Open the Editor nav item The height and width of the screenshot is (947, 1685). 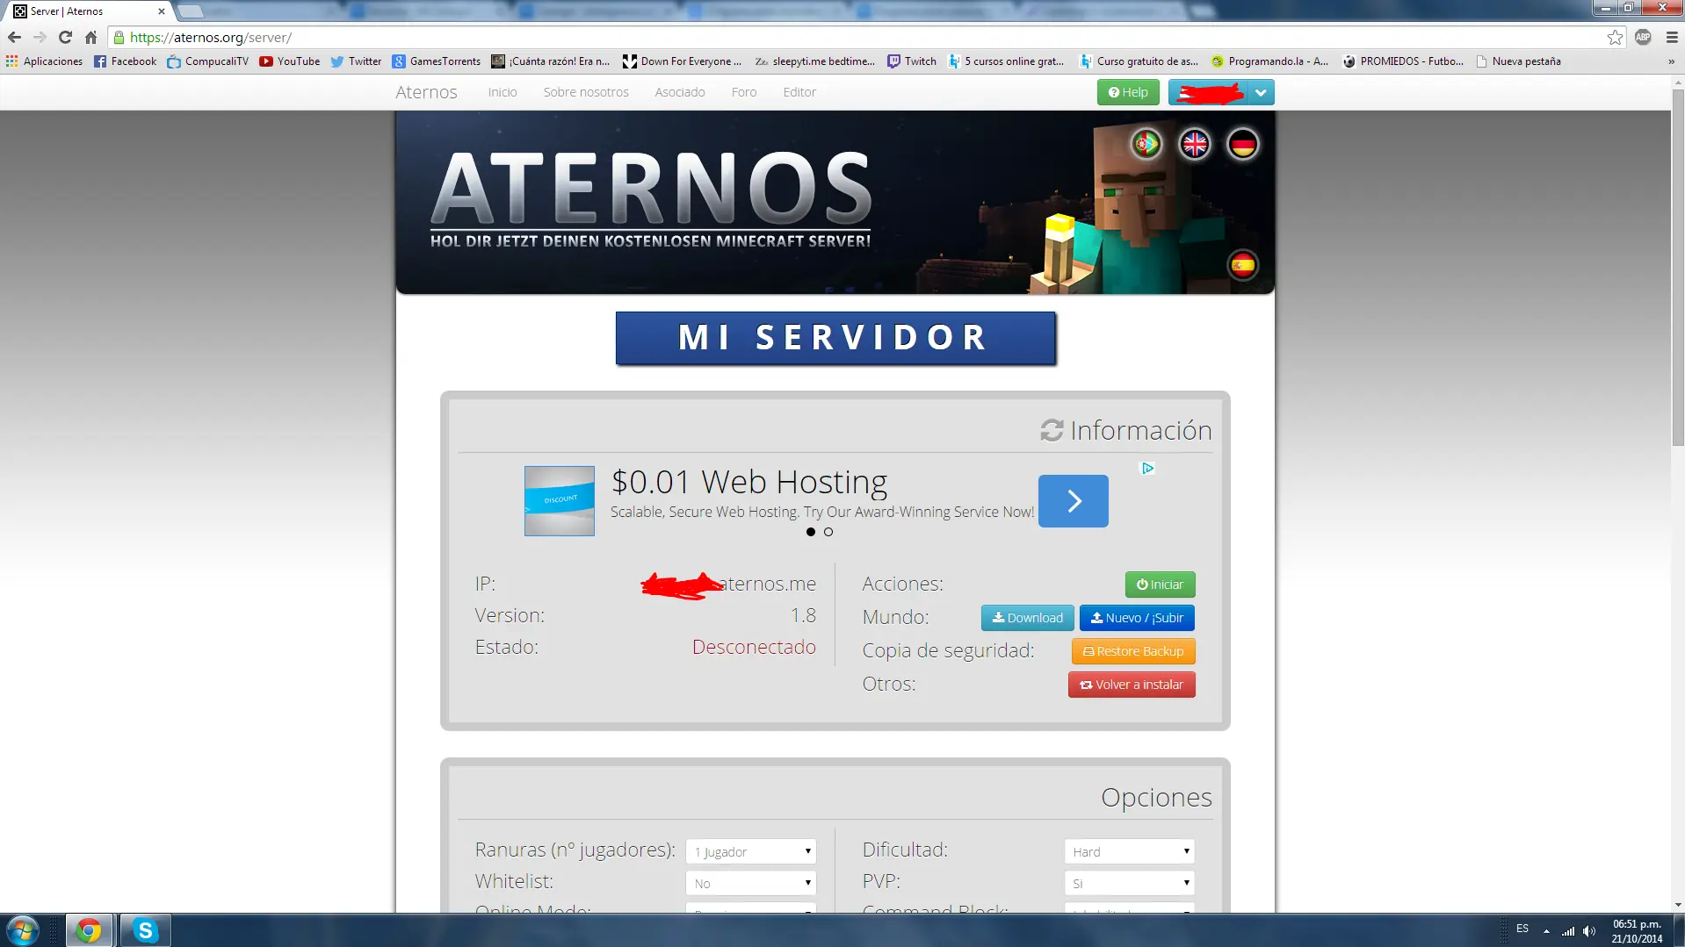coord(799,92)
